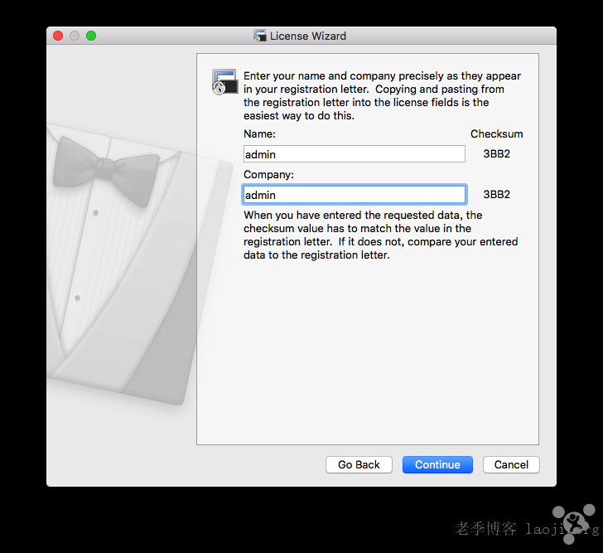
Task: Click the License Wizard title text
Action: click(307, 36)
